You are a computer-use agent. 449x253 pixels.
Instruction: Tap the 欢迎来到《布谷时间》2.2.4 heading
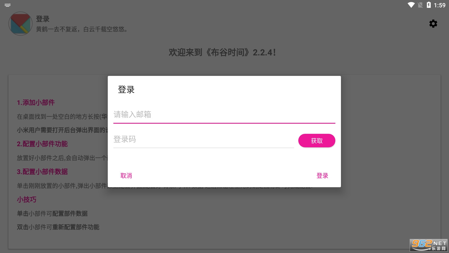pos(222,52)
